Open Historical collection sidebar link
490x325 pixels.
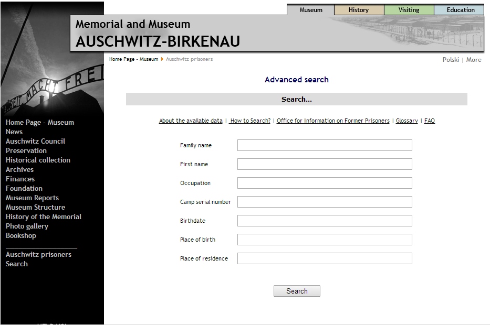pos(38,160)
